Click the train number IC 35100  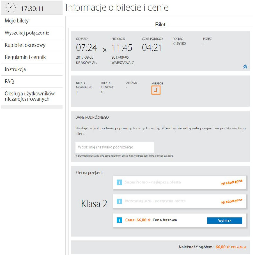pyautogui.click(x=179, y=44)
